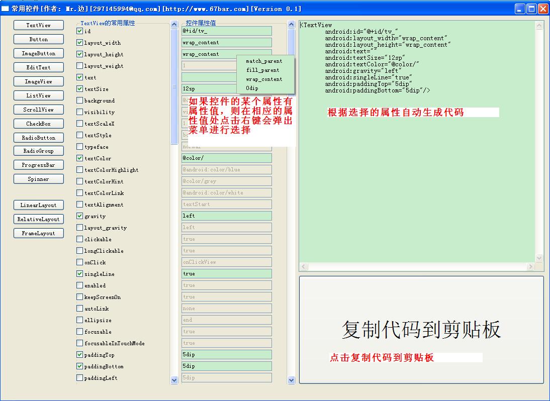This screenshot has height=401, width=550.
Task: Pick the RadioGroup widget button
Action: click(39, 151)
